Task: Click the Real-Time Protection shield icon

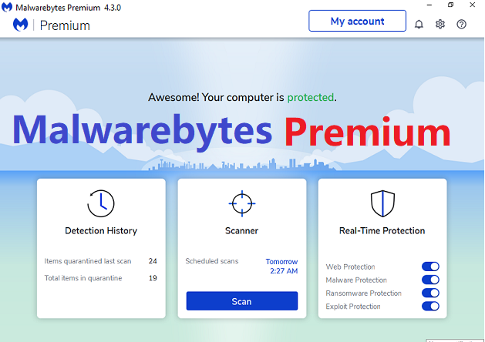Action: (382, 203)
